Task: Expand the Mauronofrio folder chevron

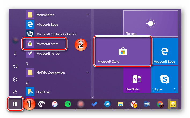Action: pos(87,15)
